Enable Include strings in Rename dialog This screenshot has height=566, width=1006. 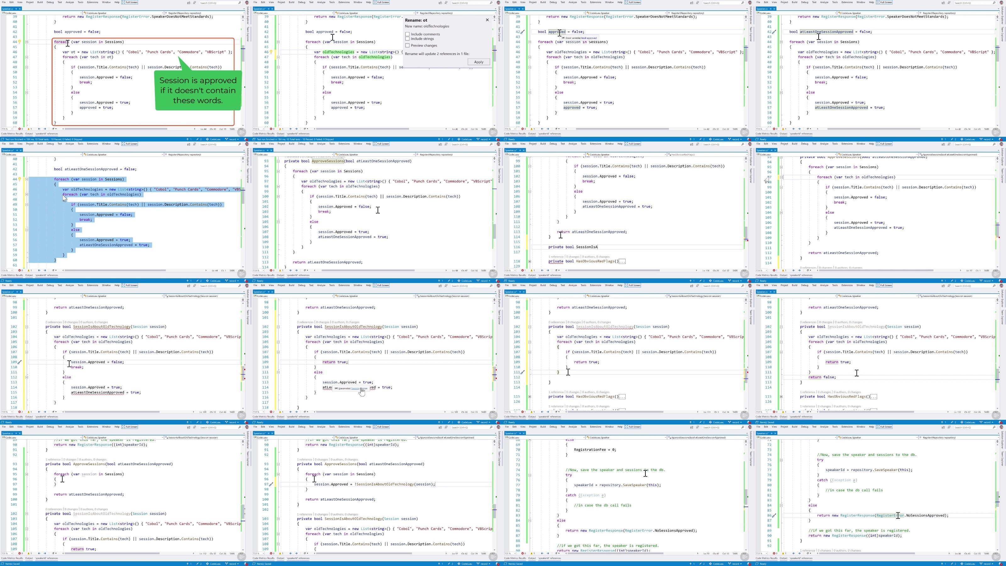point(407,39)
